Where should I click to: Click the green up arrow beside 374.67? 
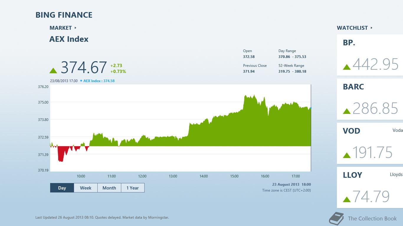[53, 70]
